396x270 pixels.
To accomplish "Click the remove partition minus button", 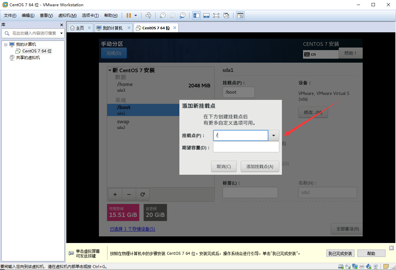I will (129, 195).
